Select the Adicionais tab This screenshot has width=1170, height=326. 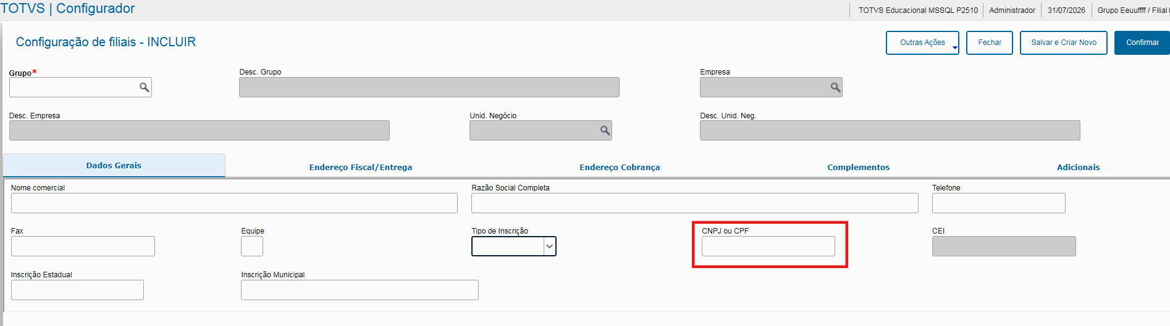tap(1079, 167)
